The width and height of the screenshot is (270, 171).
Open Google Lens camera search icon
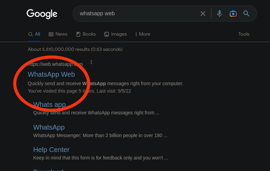[x=233, y=14]
